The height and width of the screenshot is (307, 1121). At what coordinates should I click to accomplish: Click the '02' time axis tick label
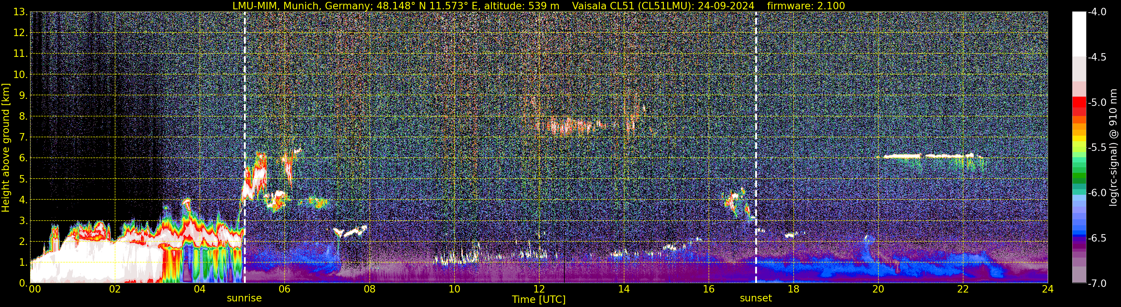[x=115, y=289]
